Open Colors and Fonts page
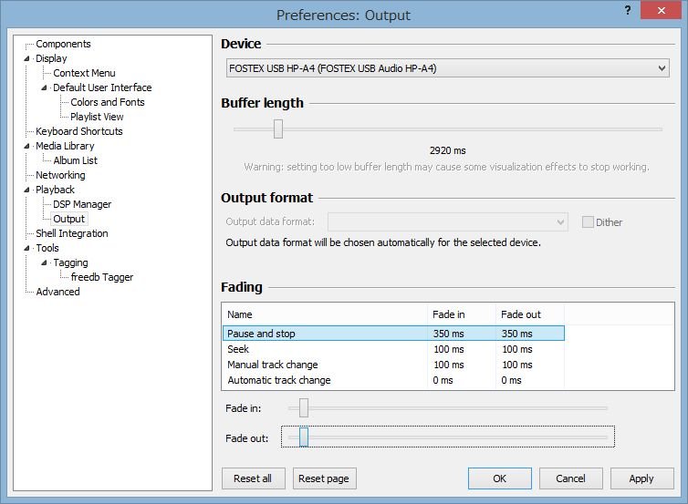Image resolution: width=688 pixels, height=504 pixels. pyautogui.click(x=108, y=102)
